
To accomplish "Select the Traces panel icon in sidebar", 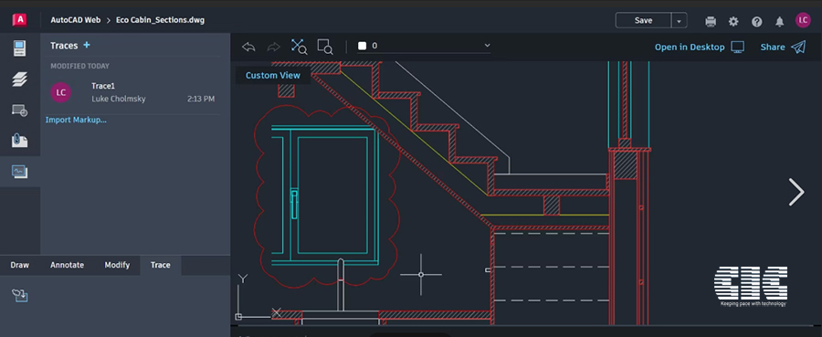I will click(20, 172).
